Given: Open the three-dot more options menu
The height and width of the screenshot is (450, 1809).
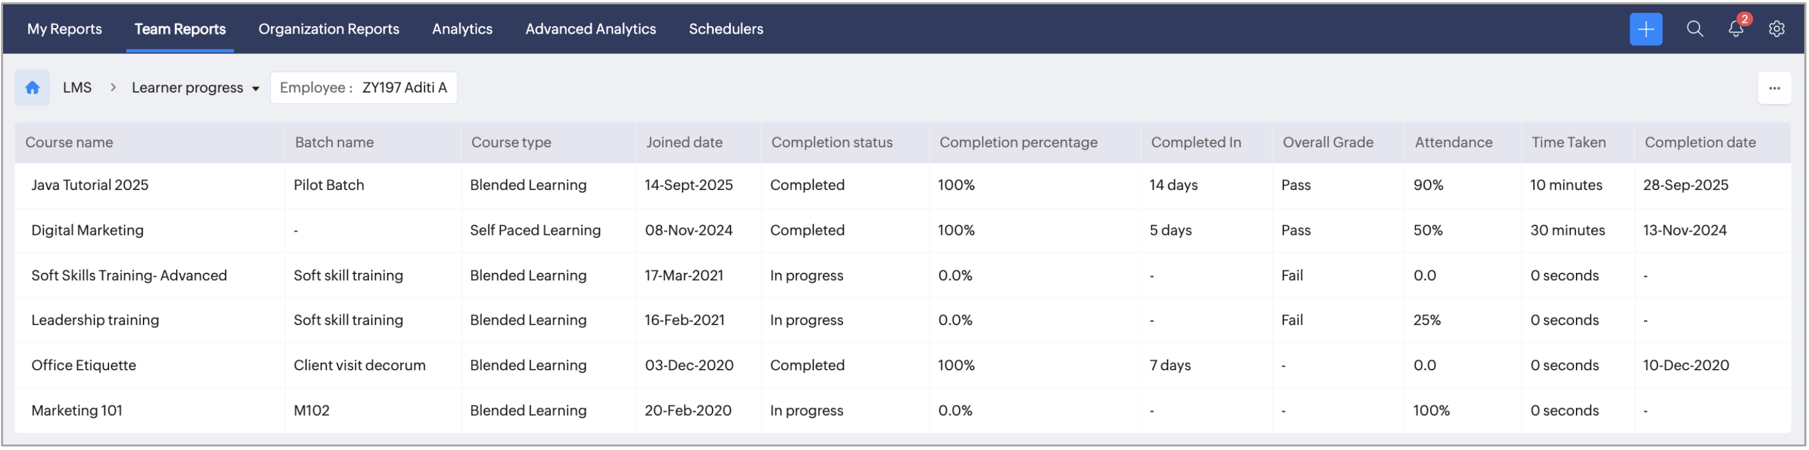Looking at the screenshot, I should click(1774, 88).
